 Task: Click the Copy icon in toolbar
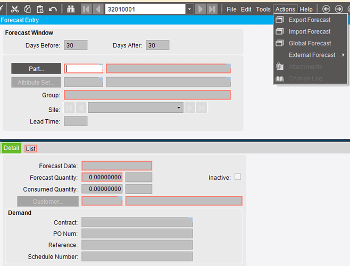click(28, 10)
